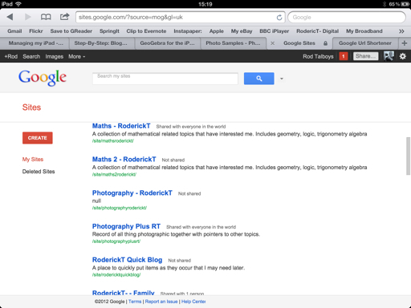The height and width of the screenshot is (308, 411).
Task: Click /site/roderickquickblog/ URL text
Action: click(116, 275)
